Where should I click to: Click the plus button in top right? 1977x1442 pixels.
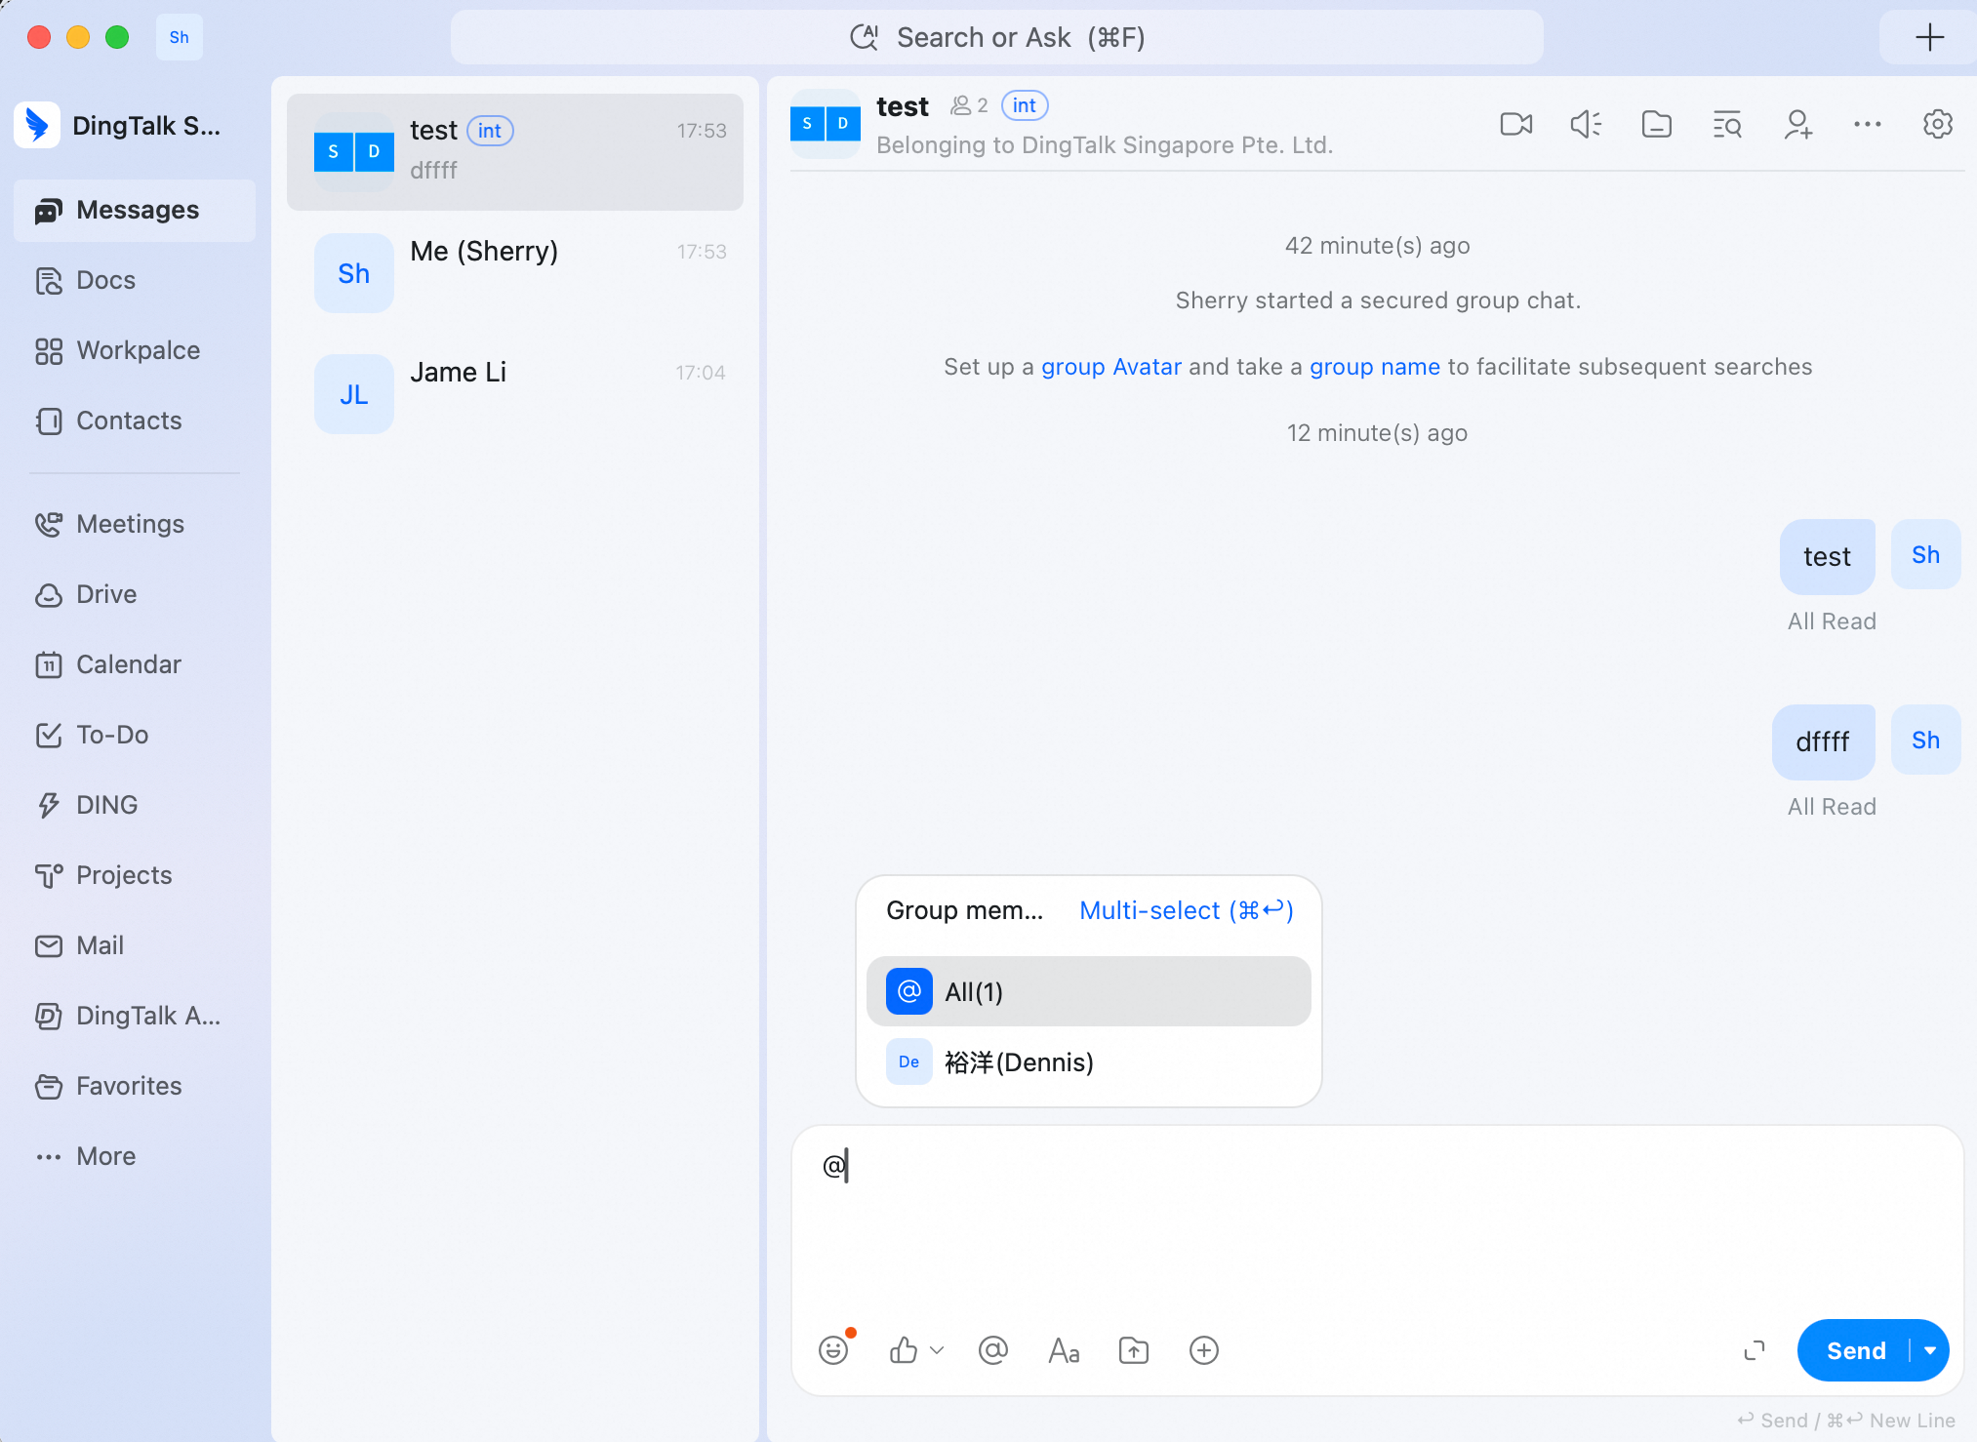point(1929,38)
